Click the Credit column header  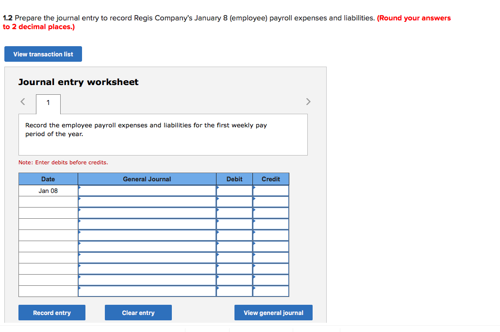point(271,179)
